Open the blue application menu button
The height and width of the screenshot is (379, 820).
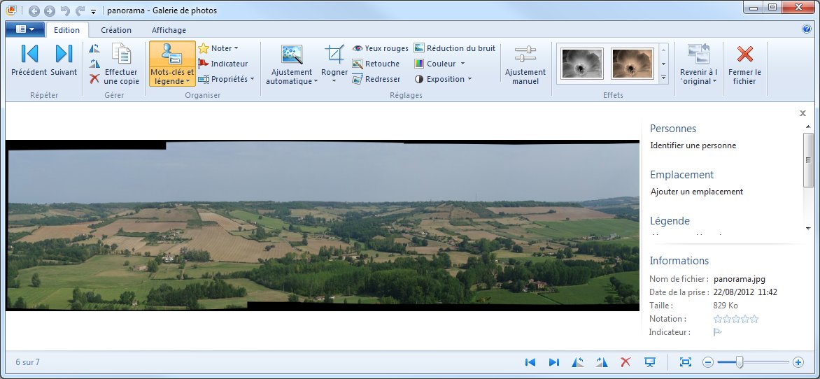pyautogui.click(x=25, y=30)
